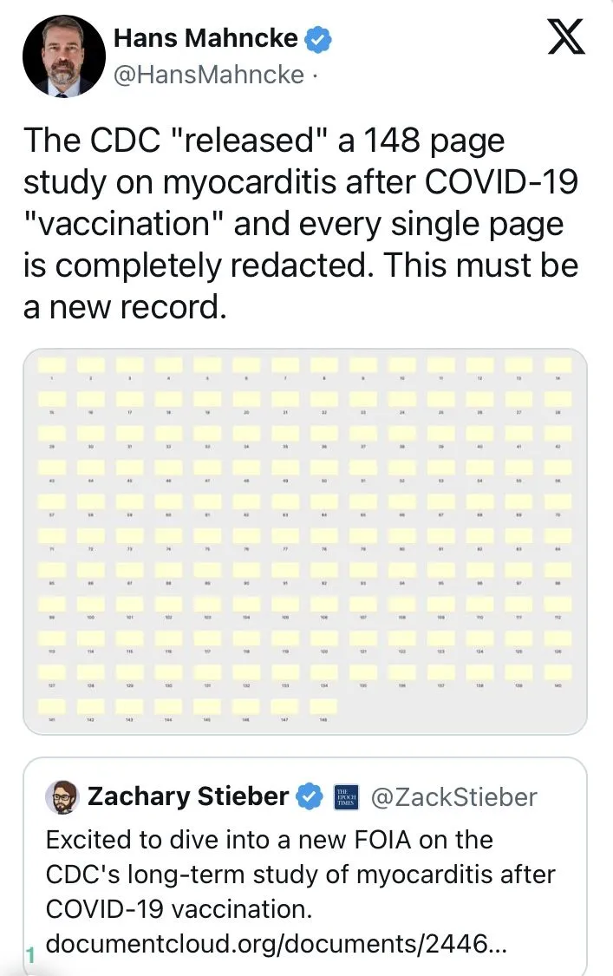Select redacted page 148 thumbnail
Image resolution: width=613 pixels, height=976 pixels.
(323, 707)
